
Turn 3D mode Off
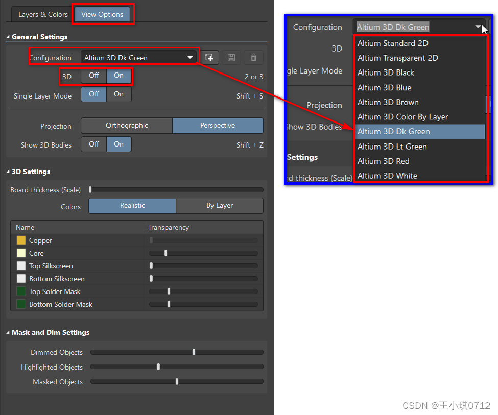[93, 76]
